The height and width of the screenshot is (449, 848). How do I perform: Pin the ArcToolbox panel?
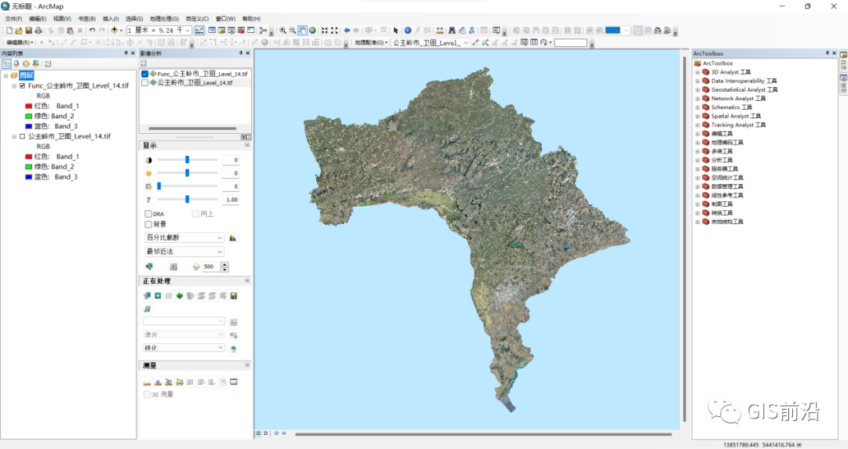(x=827, y=53)
